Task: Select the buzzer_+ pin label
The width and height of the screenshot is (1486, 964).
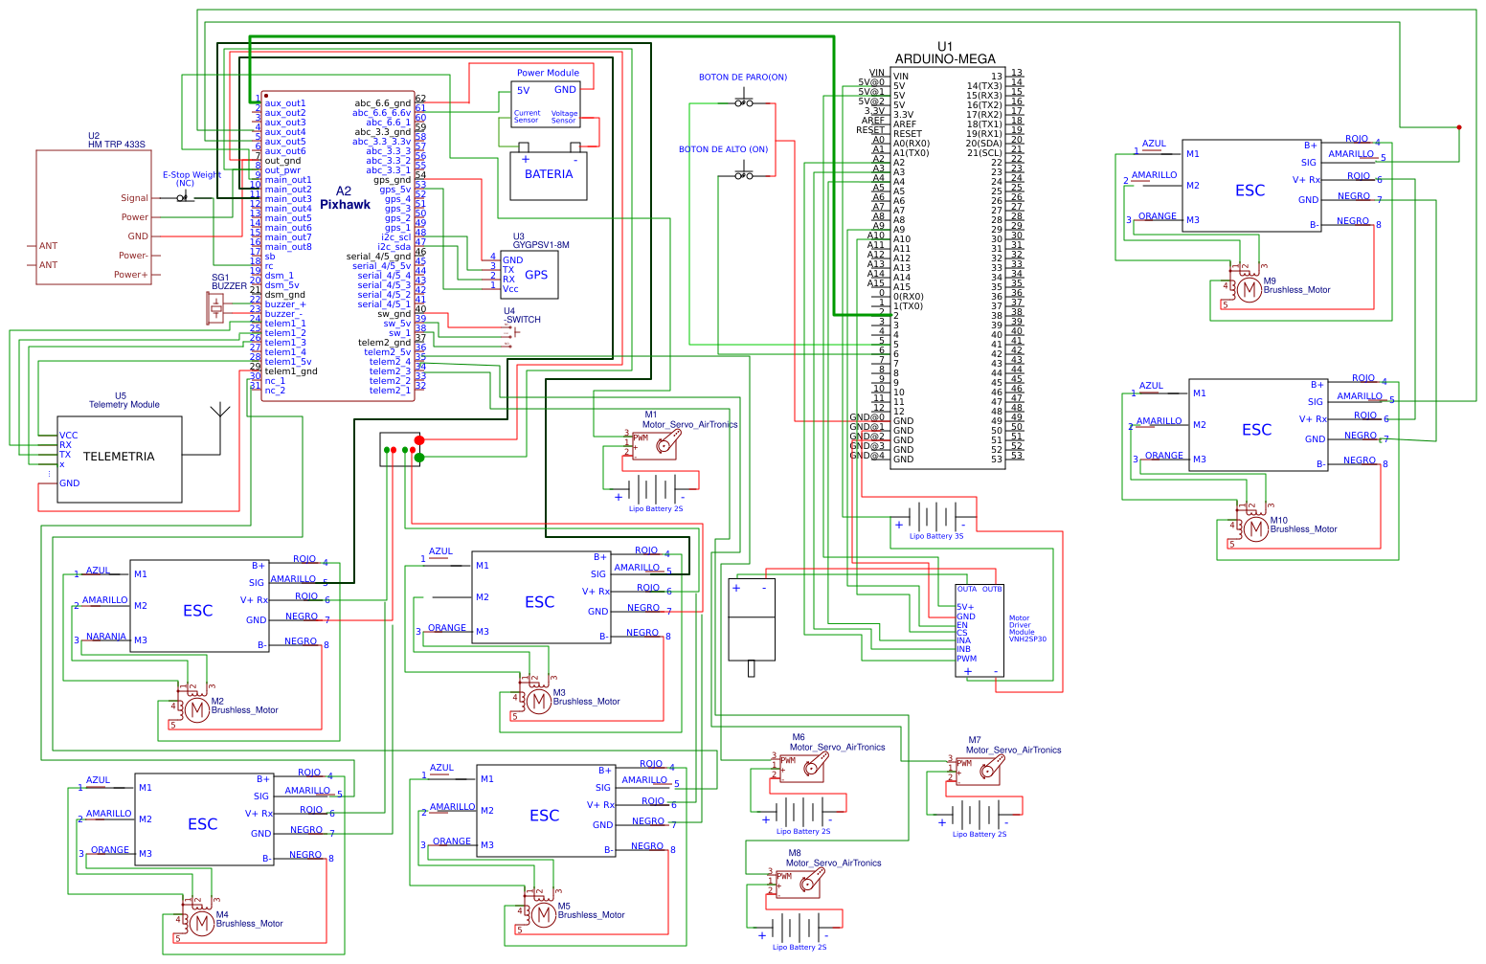Action: 285,304
